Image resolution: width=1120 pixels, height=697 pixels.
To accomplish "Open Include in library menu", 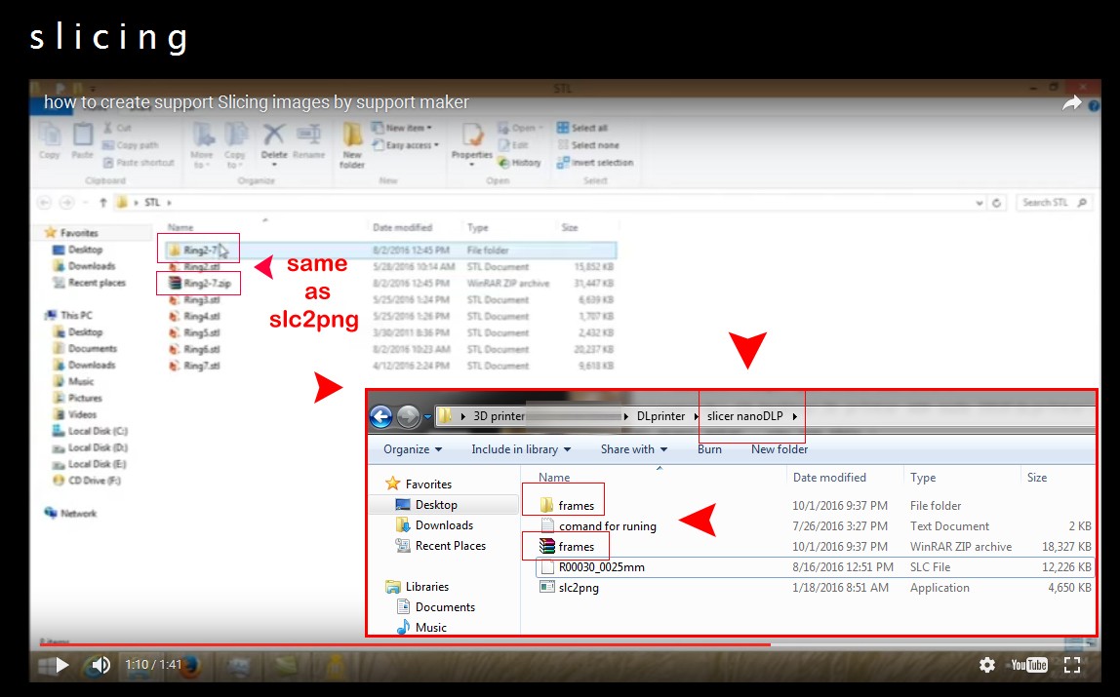I will [521, 449].
